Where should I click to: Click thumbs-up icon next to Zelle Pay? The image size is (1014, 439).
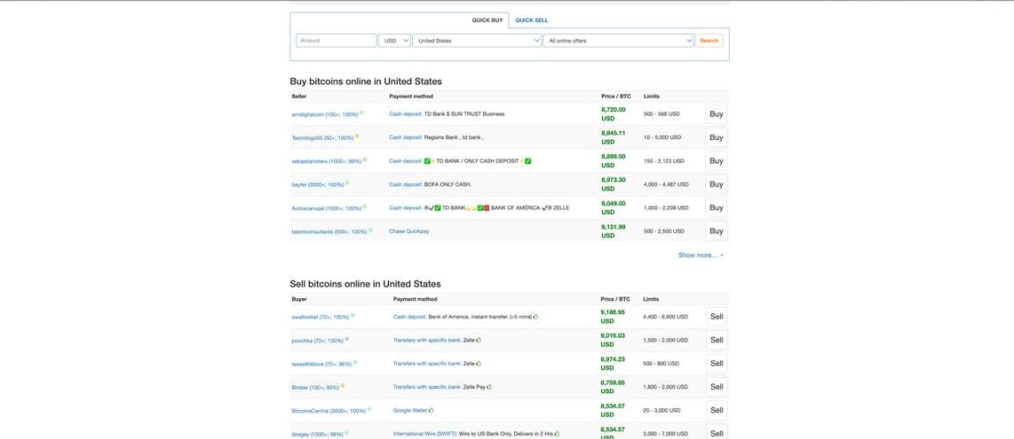(489, 387)
